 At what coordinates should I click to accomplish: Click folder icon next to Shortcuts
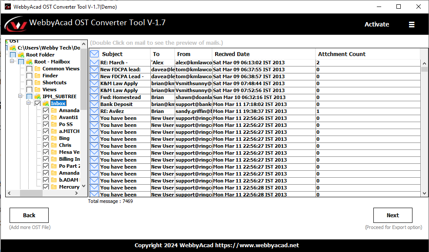[x=37, y=83]
